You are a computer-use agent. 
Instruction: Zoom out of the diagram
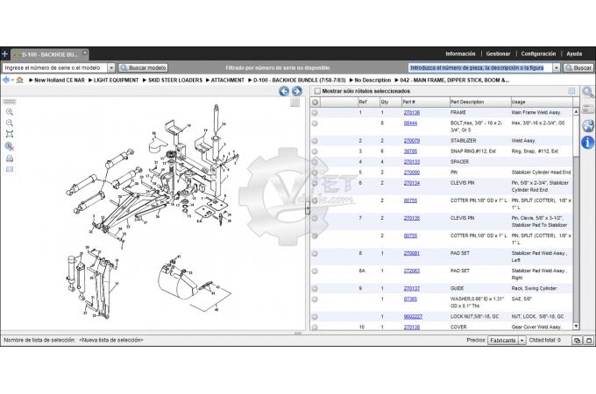10,123
